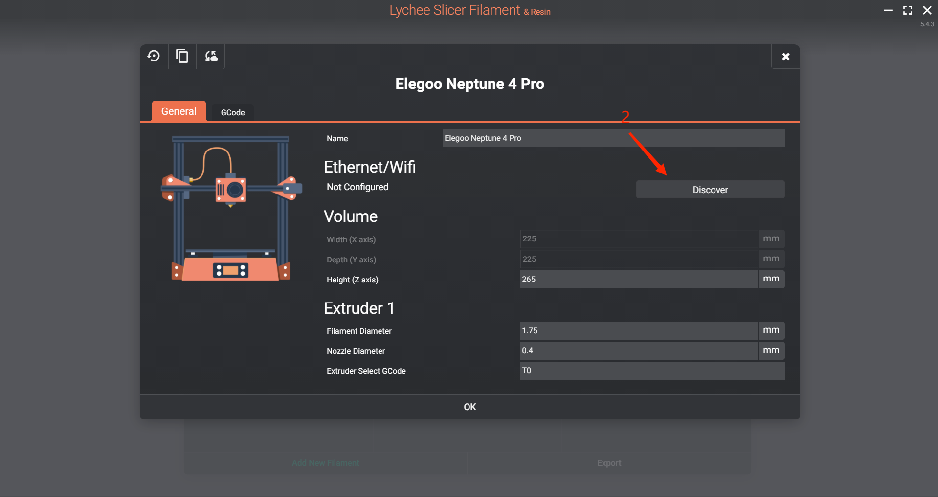
Task: Toggle fullscreen with the window maximize icon
Action: 908,10
